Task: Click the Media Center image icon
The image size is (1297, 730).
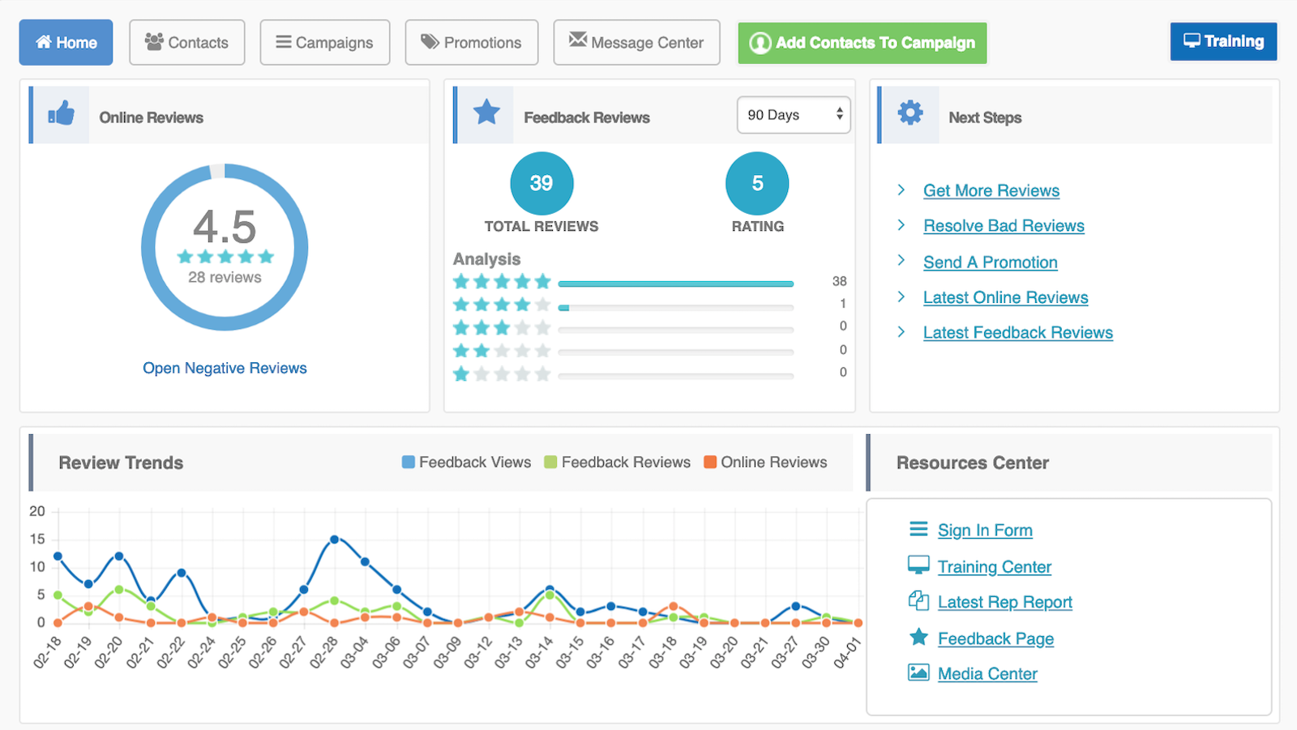Action: click(x=918, y=672)
